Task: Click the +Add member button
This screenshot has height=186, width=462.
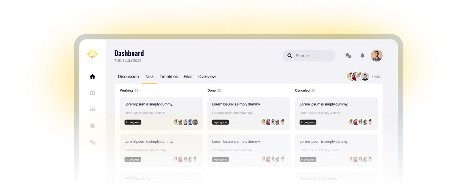Action: coord(376,77)
